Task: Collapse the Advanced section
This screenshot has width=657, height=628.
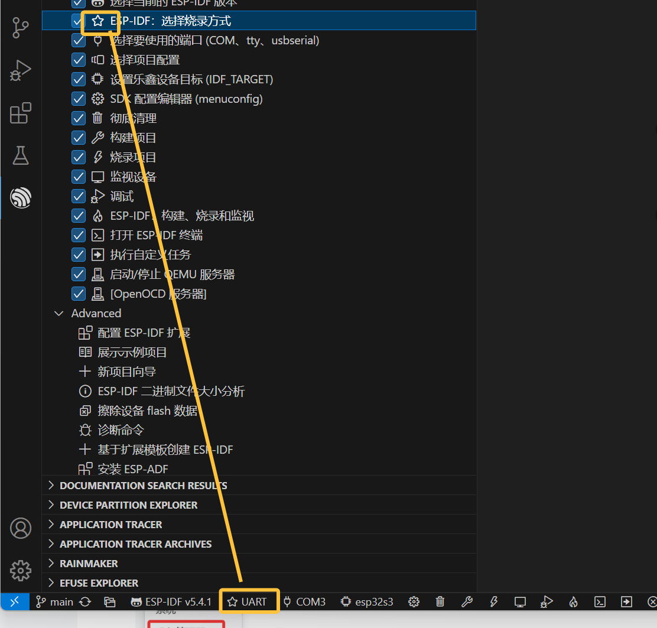Action: [x=59, y=313]
